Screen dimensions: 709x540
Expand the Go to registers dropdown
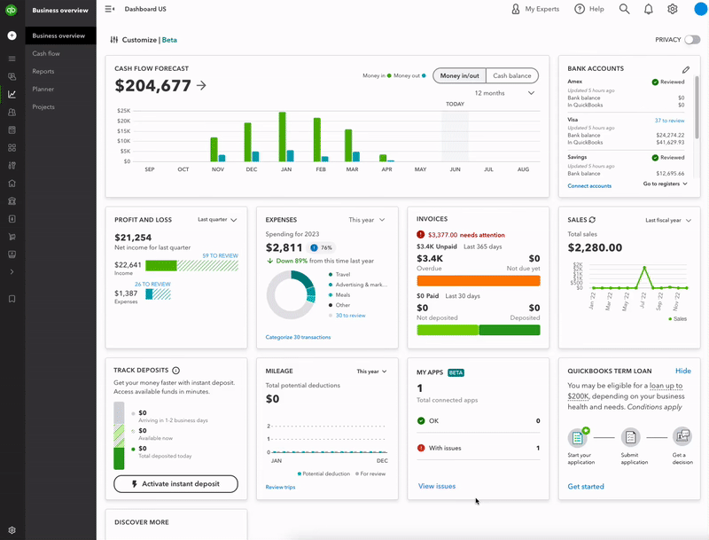[x=666, y=184]
